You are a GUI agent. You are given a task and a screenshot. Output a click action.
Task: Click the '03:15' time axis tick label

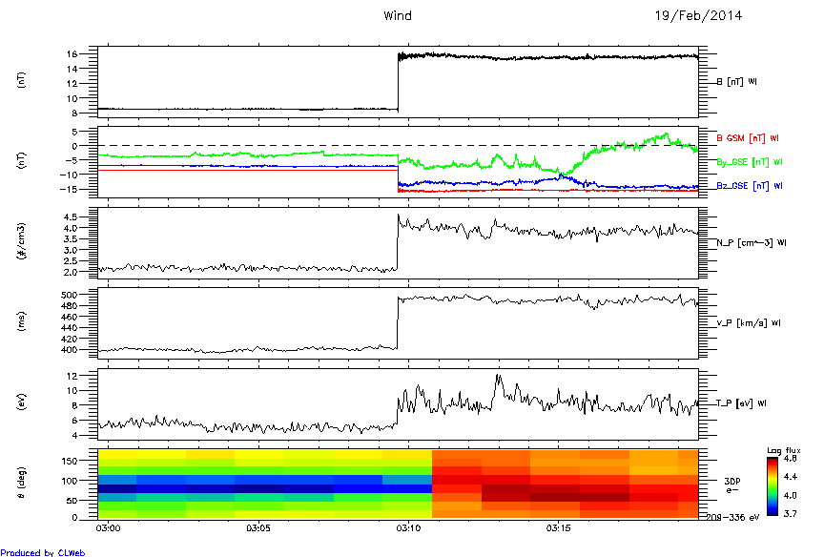pos(558,528)
